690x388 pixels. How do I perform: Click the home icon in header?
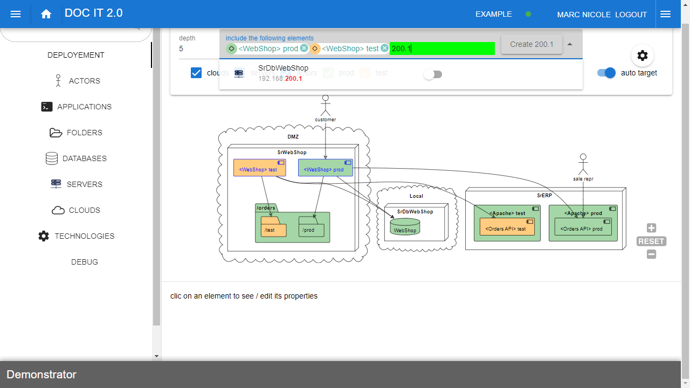point(46,14)
